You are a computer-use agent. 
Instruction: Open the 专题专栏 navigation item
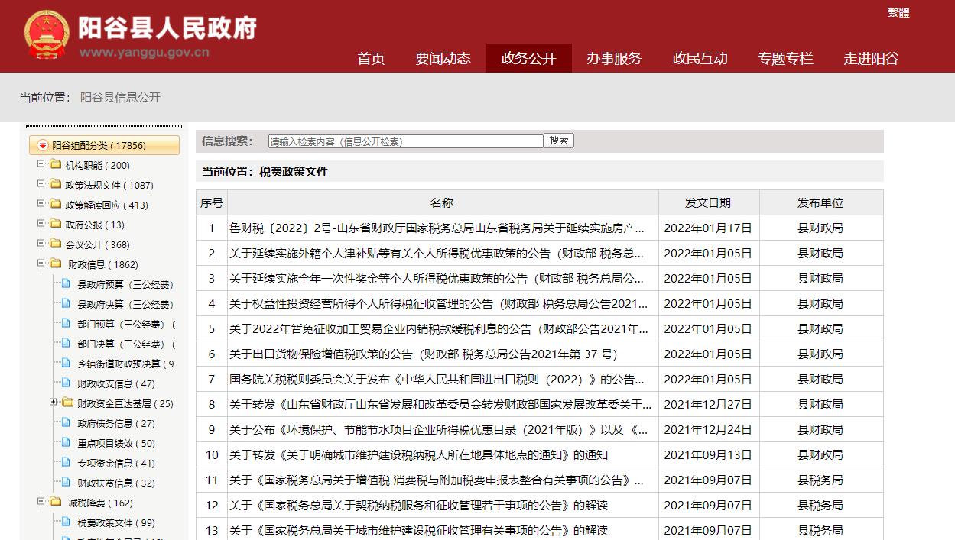[785, 59]
